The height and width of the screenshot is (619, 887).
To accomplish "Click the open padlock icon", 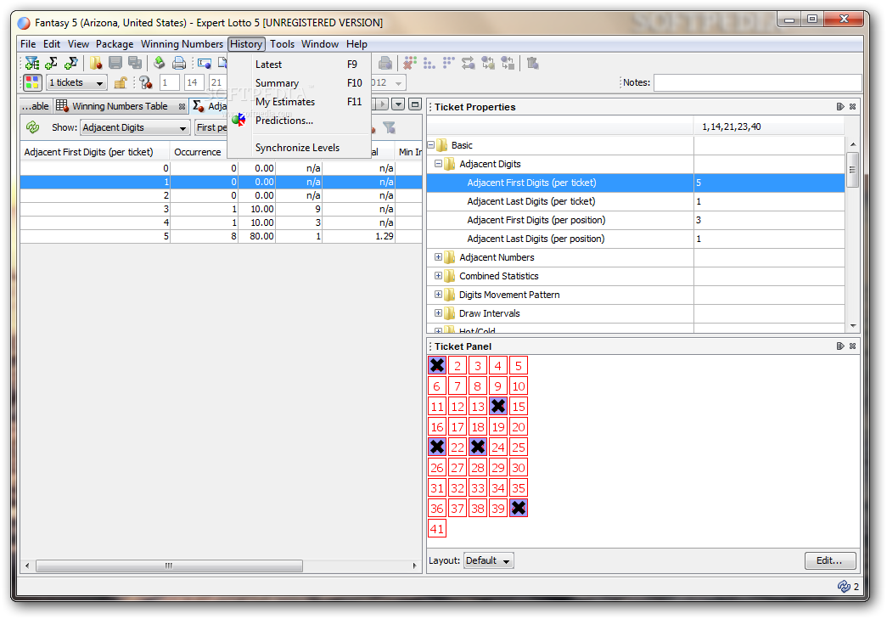I will click(x=120, y=82).
